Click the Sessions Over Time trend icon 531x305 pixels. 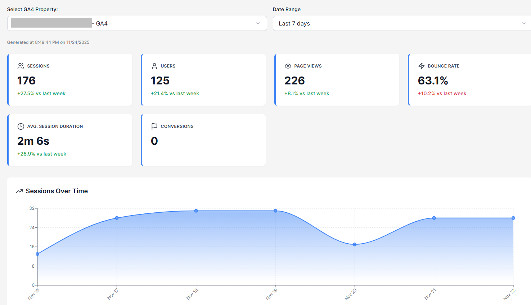click(x=19, y=191)
